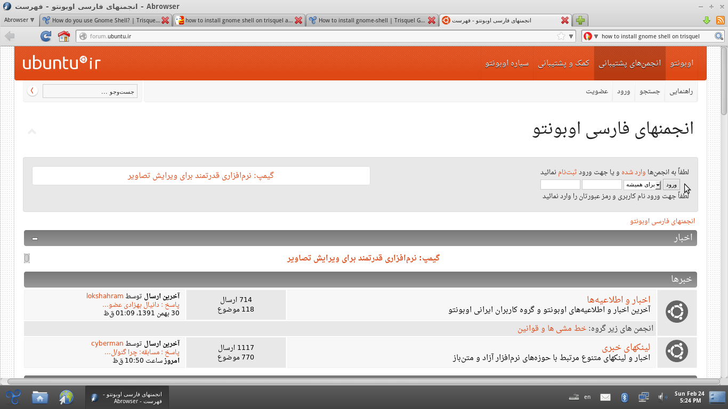Click the انجمنهای فارسی اوبونتو breadcrumb link

tap(662, 221)
